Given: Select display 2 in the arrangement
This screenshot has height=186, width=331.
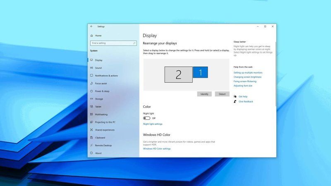Looking at the screenshot, I should [179, 75].
